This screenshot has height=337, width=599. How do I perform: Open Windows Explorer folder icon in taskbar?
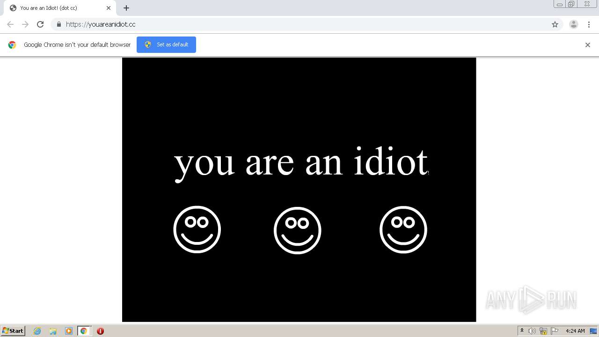(53, 331)
